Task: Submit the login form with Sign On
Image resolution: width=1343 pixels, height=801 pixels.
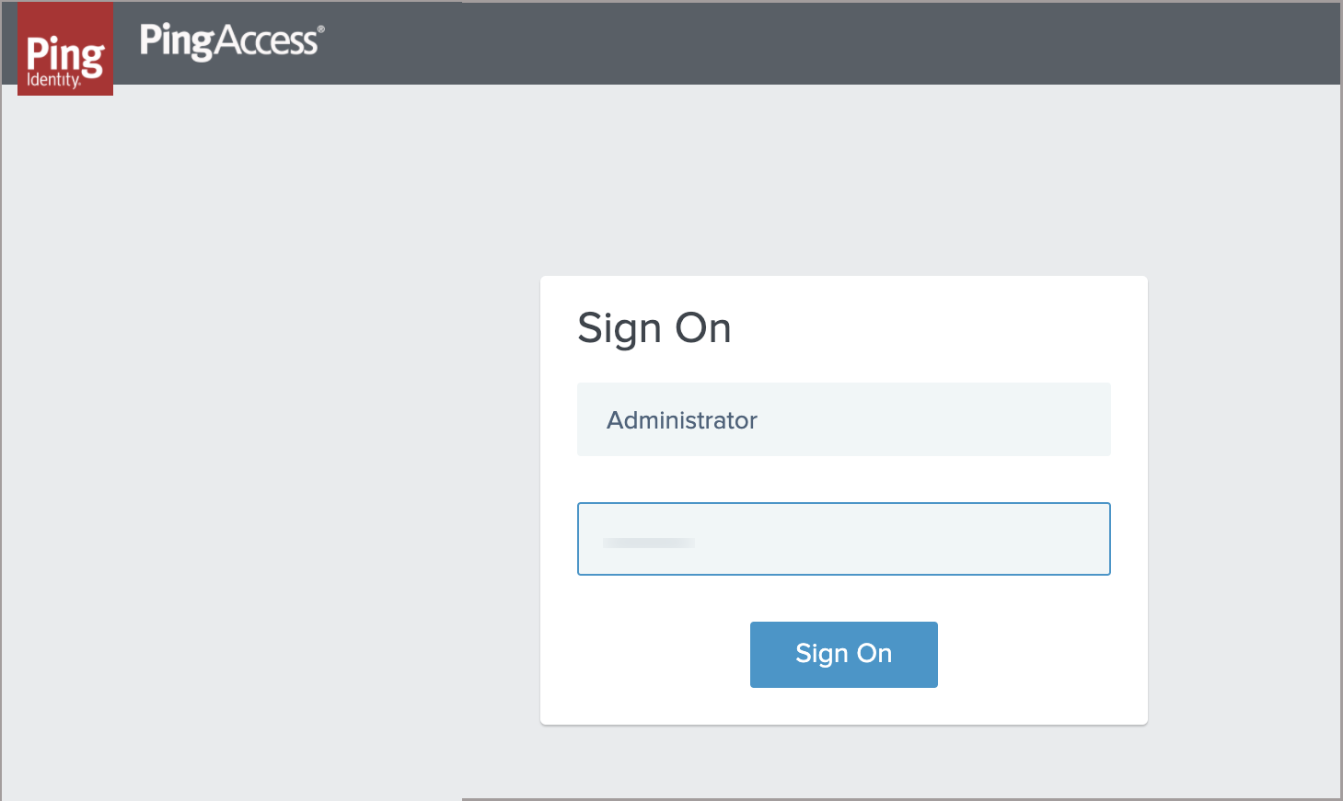Action: pyautogui.click(x=843, y=654)
